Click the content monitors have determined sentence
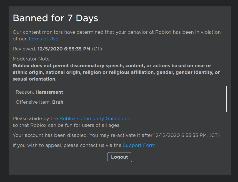Screen dimensions: 238x182 [x=117, y=35]
